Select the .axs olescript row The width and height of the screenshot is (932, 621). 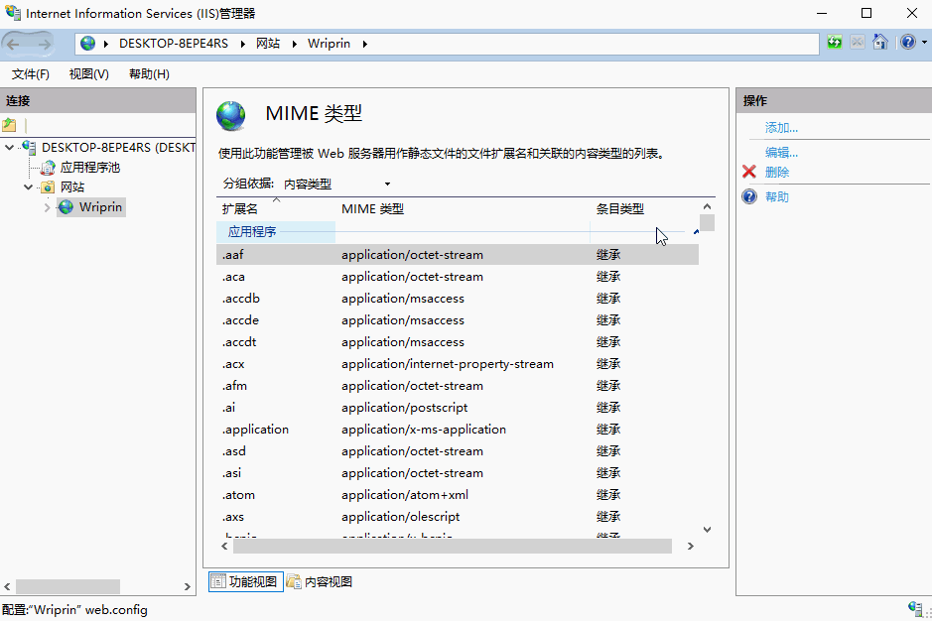tap(458, 517)
